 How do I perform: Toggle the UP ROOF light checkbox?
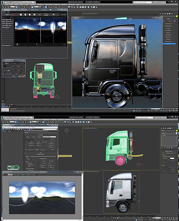[3, 27]
